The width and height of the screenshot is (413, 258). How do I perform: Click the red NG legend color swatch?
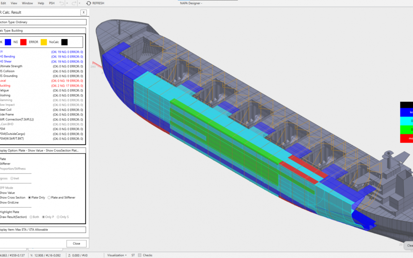(23, 42)
